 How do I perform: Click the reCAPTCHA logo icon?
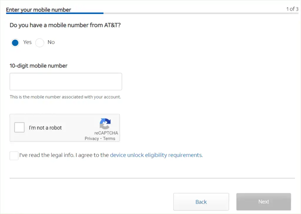[105, 124]
